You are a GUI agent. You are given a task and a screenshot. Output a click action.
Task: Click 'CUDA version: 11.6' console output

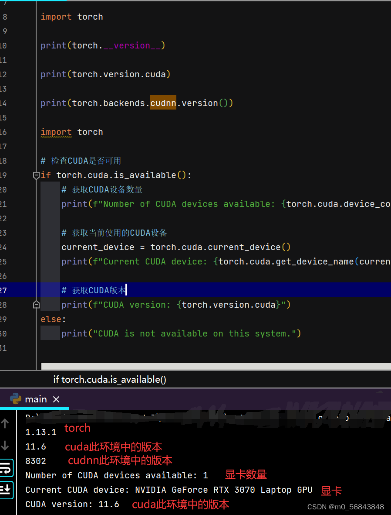[72, 505]
